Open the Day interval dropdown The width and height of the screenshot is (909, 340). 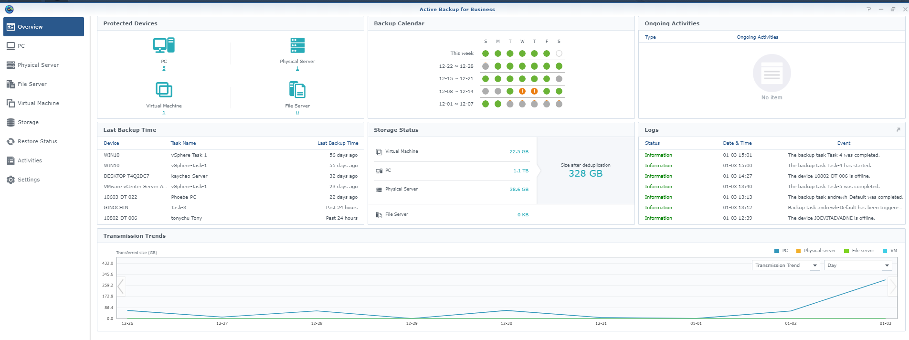(858, 266)
